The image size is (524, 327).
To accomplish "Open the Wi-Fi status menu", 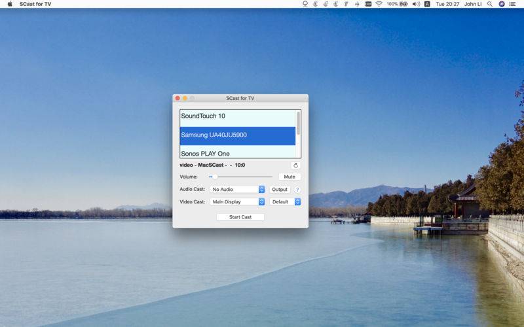I will coord(379,4).
